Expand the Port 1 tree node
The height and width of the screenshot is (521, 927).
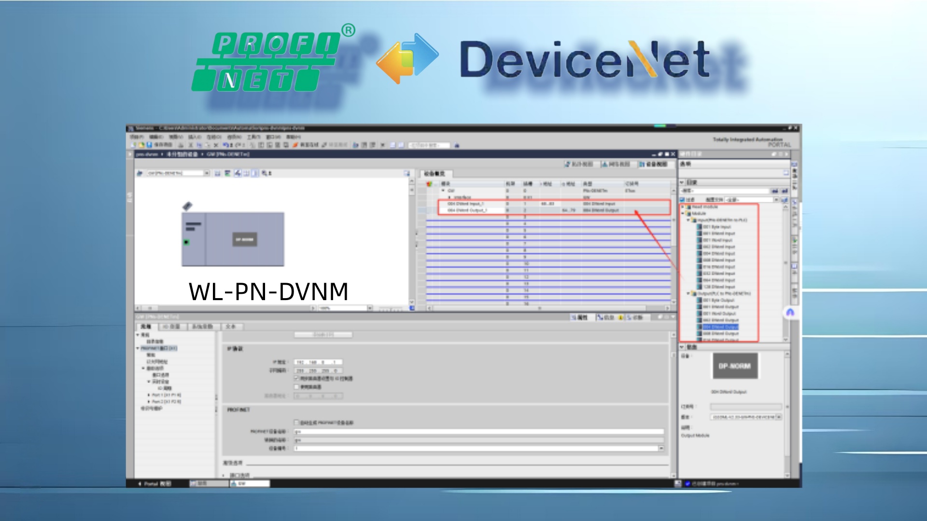[149, 395]
